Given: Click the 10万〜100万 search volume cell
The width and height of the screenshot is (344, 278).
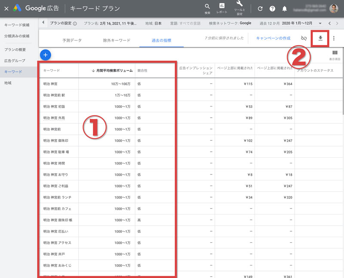Looking at the screenshot, I should [x=121, y=84].
